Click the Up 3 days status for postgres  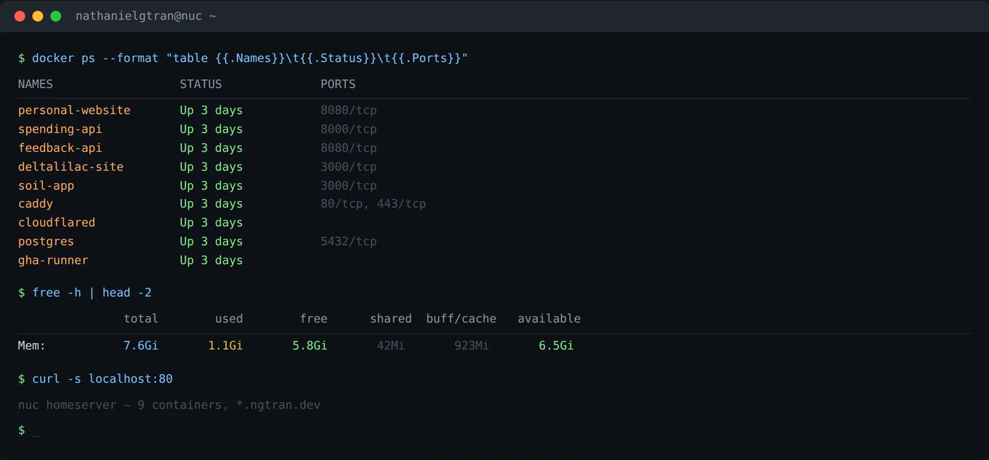pyautogui.click(x=212, y=242)
